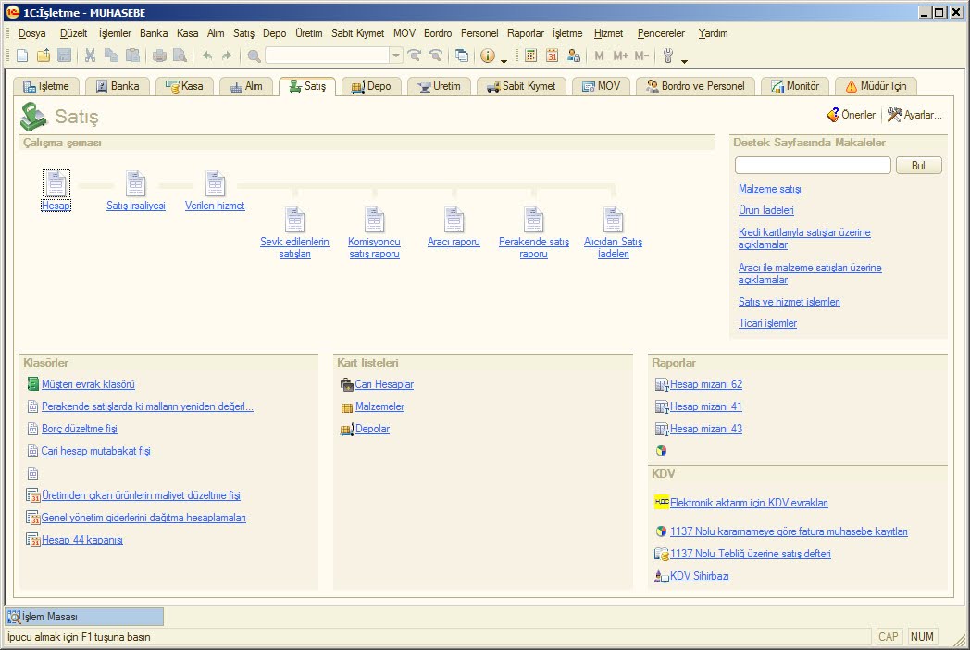This screenshot has width=970, height=650.
Task: Expand the arrow beside the wrench icon
Action: 684,61
